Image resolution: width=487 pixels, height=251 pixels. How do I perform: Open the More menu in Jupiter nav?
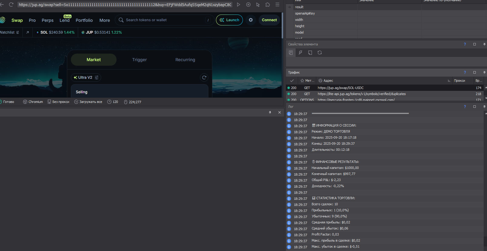[x=105, y=20]
